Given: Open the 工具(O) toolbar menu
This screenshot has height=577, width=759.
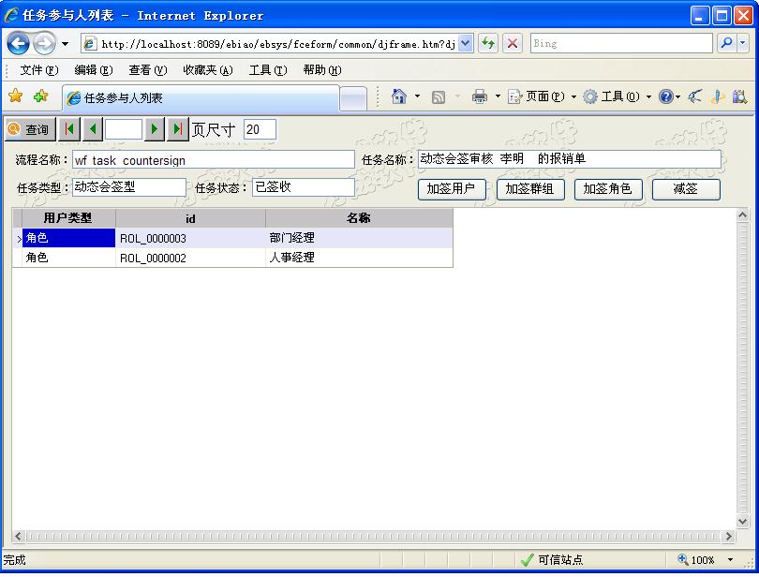Looking at the screenshot, I should click(x=617, y=96).
